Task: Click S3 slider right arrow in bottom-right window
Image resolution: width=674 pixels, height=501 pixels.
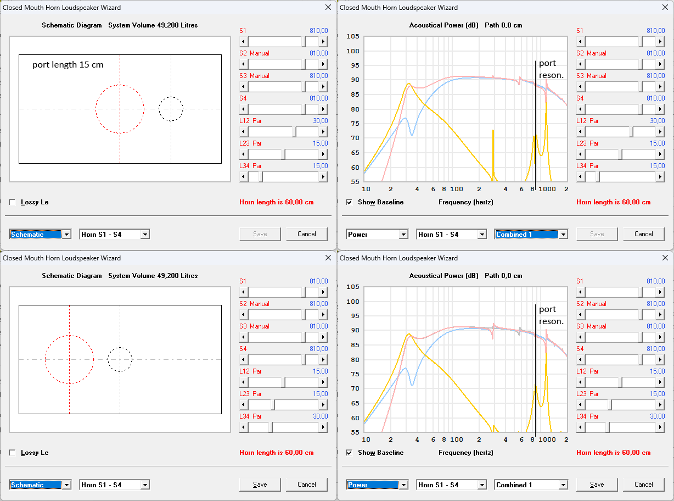Action: pos(660,337)
